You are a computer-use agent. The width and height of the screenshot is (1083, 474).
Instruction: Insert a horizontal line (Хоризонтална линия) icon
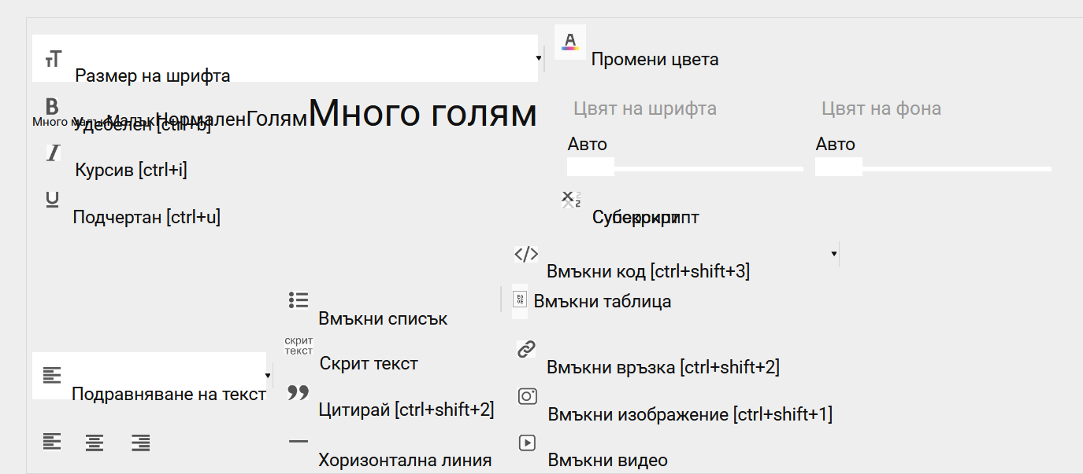coord(299,442)
